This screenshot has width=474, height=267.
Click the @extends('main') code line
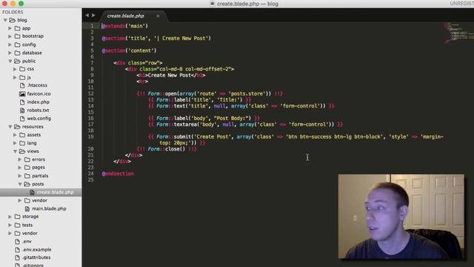pyautogui.click(x=125, y=26)
